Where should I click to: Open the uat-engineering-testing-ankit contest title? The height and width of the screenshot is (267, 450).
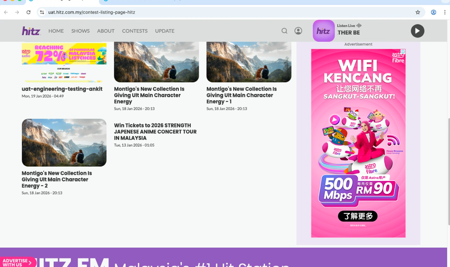coord(62,89)
